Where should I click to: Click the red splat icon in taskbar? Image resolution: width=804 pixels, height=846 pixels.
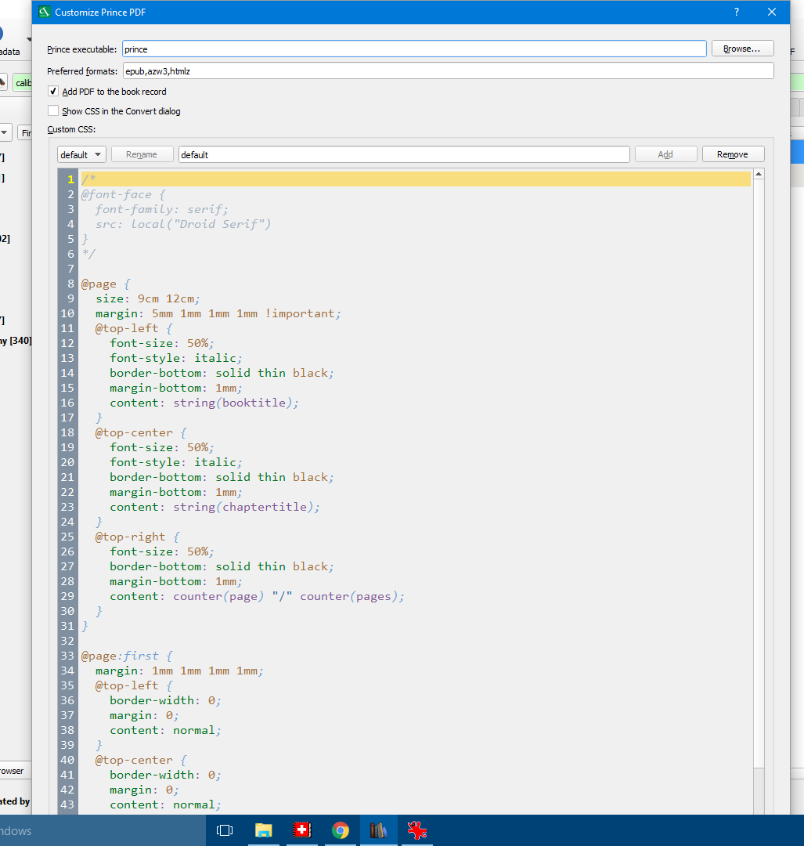416,830
